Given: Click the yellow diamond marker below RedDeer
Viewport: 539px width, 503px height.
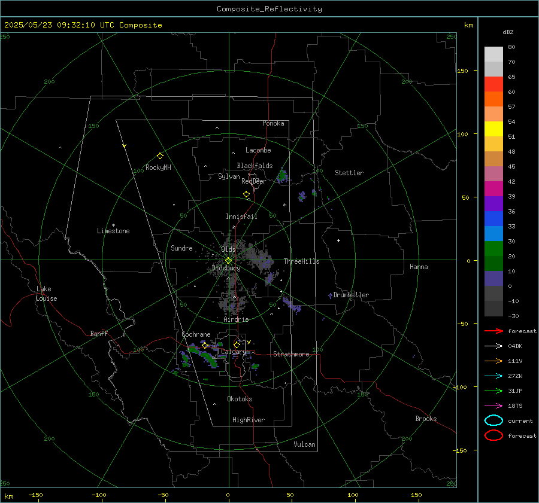Looking at the screenshot, I should tap(246, 194).
